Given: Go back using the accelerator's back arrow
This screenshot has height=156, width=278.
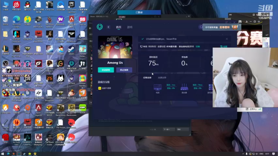Looking at the screenshot, I should pyautogui.click(x=108, y=27).
